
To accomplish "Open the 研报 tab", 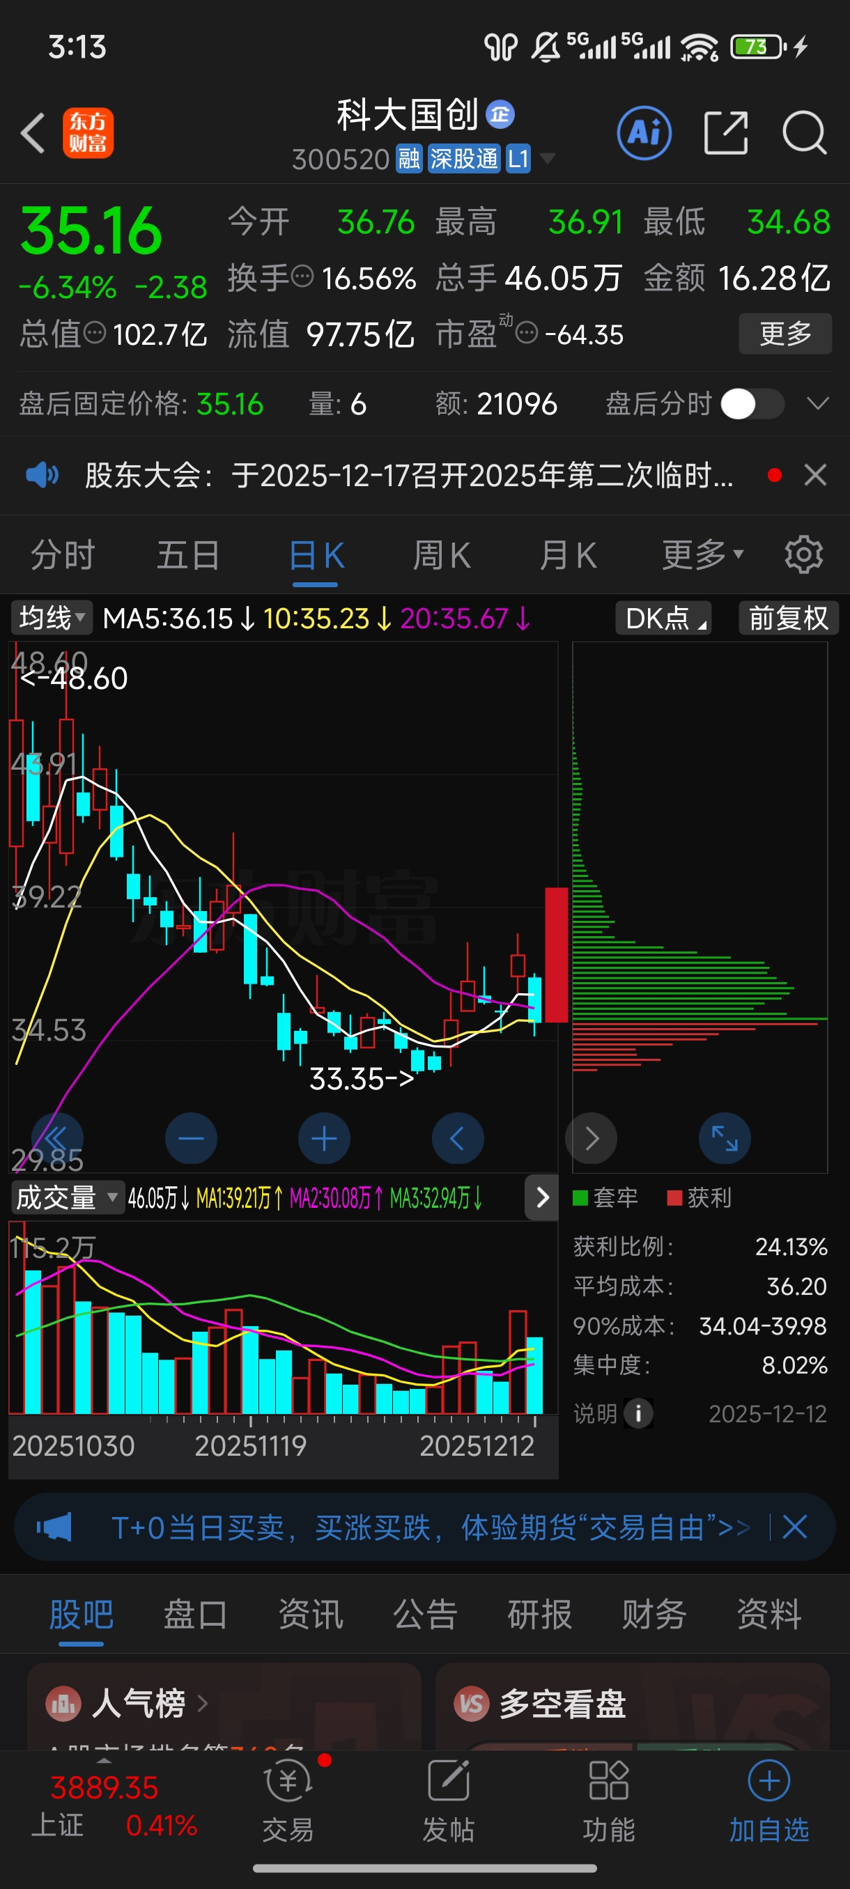I will coord(540,1614).
